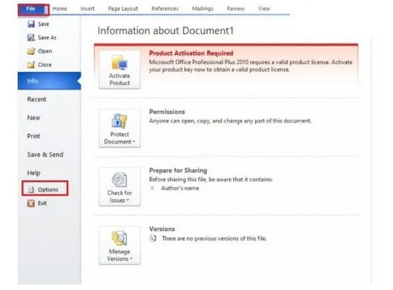Switch to the Insert tab
The image size is (393, 290).
(87, 9)
